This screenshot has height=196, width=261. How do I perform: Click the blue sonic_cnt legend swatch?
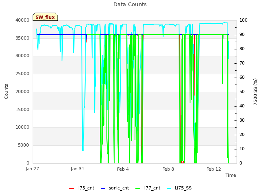point(103,189)
